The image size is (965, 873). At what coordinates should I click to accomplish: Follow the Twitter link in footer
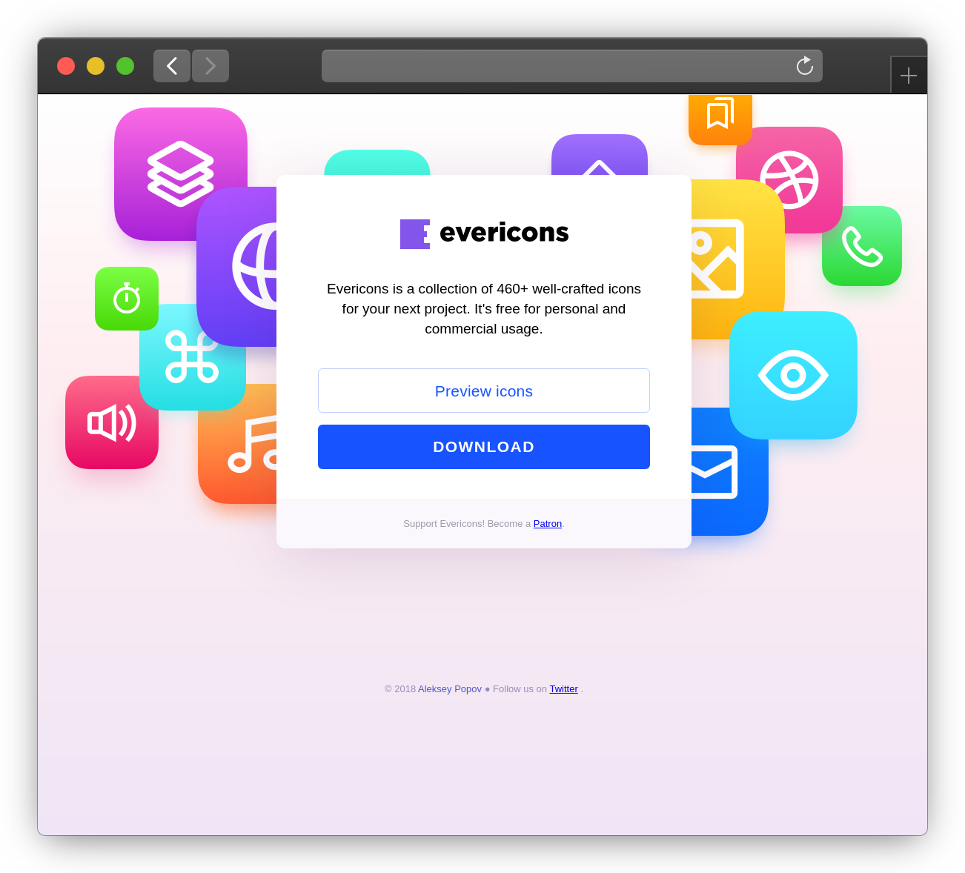pos(563,689)
